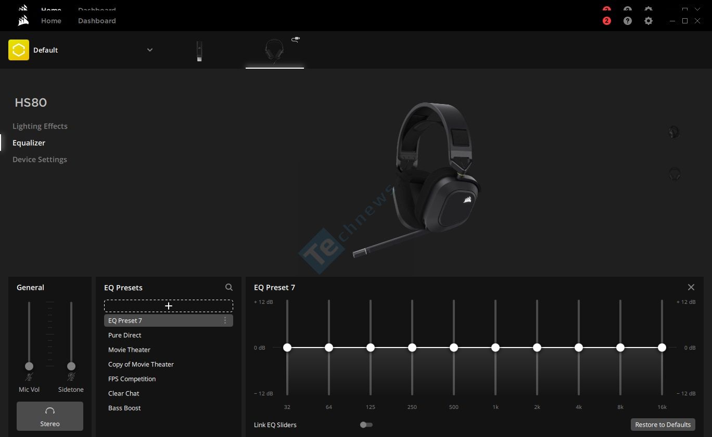
Task: Go to the Dashboard tab
Action: click(x=97, y=21)
